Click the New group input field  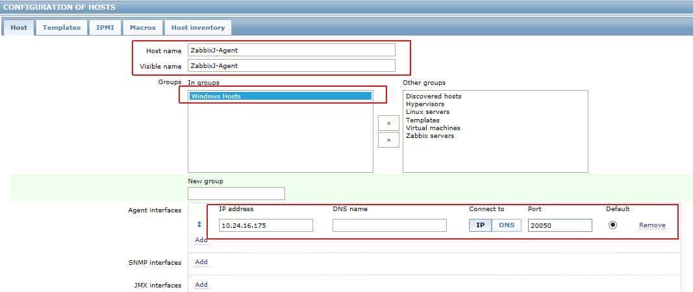[236, 194]
